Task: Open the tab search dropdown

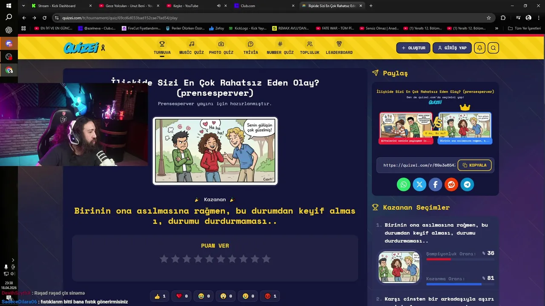Action: click(x=23, y=6)
